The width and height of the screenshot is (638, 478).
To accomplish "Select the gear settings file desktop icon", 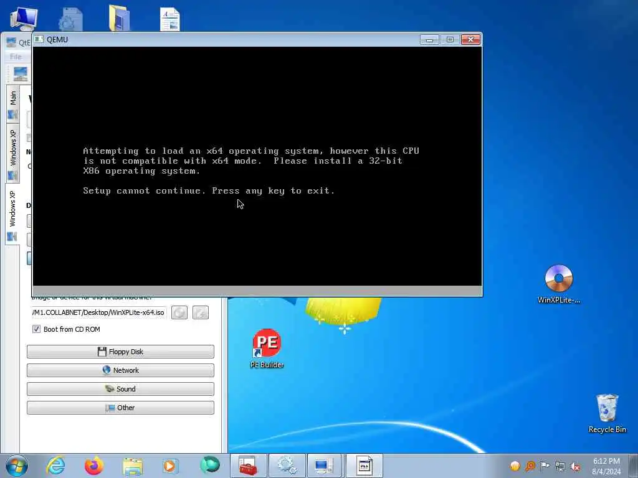I will point(71,19).
